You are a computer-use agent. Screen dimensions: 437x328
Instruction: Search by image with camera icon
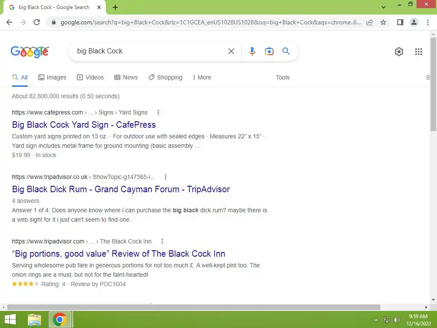[x=269, y=51]
